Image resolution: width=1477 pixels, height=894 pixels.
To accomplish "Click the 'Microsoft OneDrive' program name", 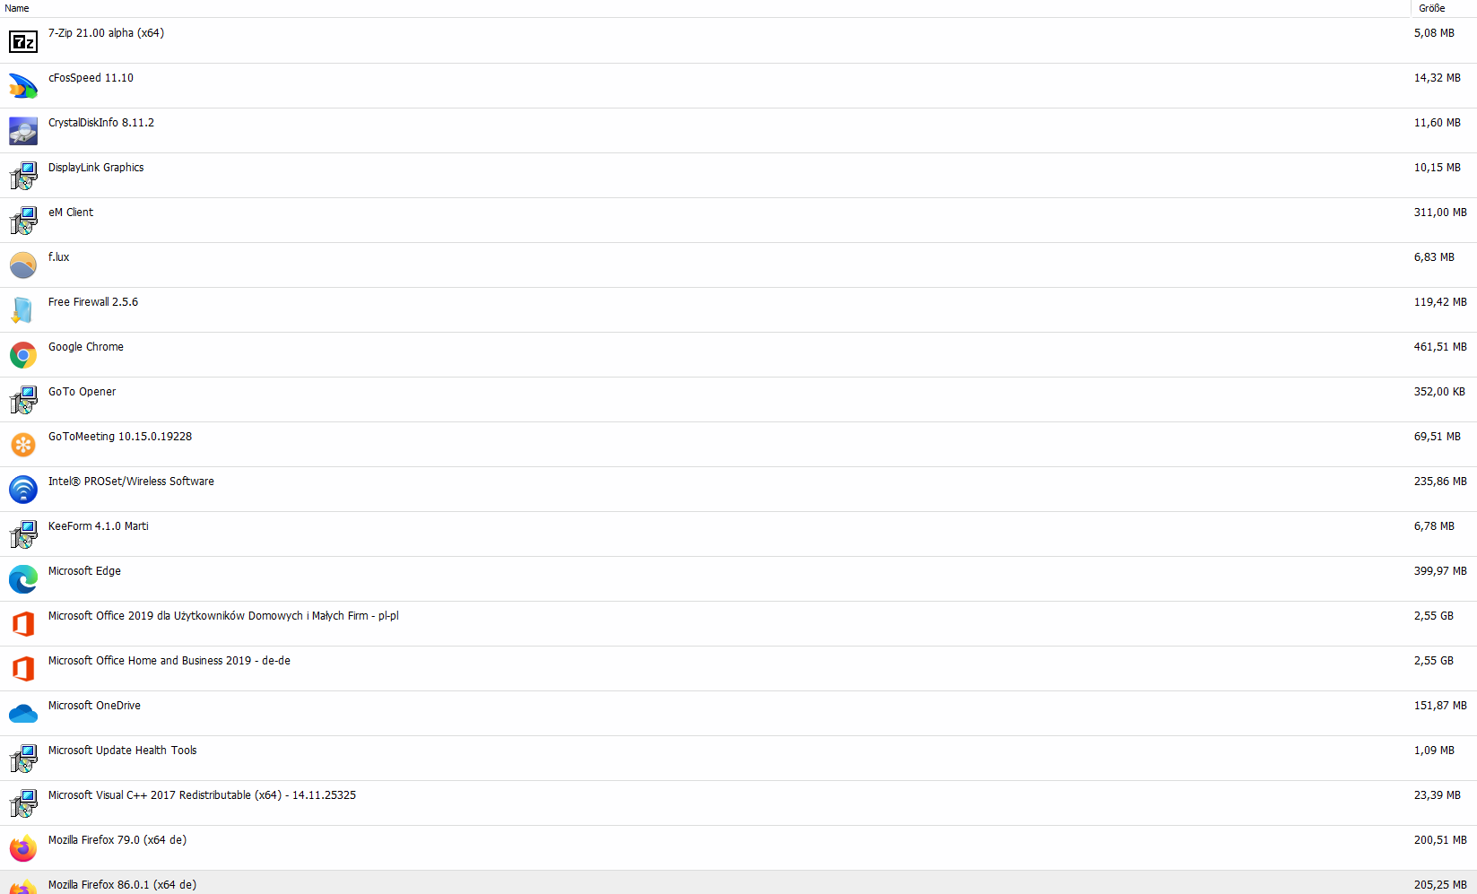I will pyautogui.click(x=94, y=706).
